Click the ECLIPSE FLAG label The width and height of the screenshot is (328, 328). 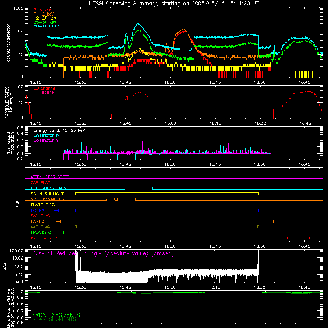coord(45,210)
